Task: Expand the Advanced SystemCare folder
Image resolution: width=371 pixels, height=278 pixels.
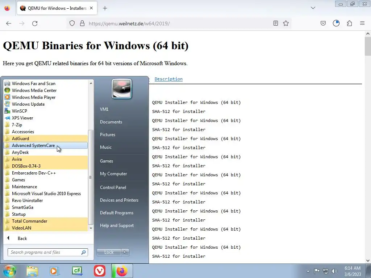Action: coord(46,146)
